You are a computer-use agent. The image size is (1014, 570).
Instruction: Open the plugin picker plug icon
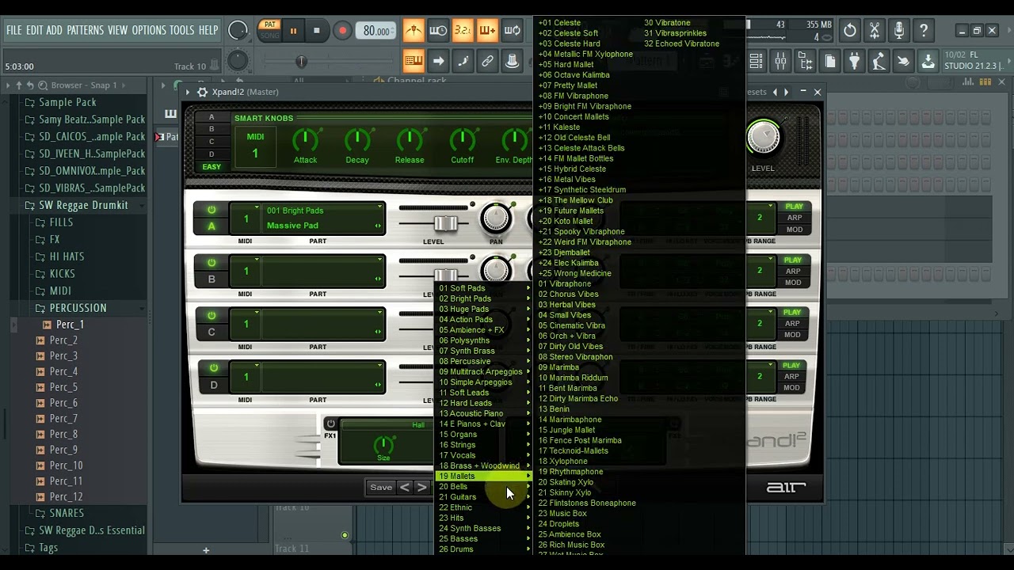pyautogui.click(x=854, y=61)
